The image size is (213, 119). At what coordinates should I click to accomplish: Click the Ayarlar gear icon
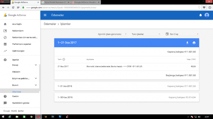(5, 60)
